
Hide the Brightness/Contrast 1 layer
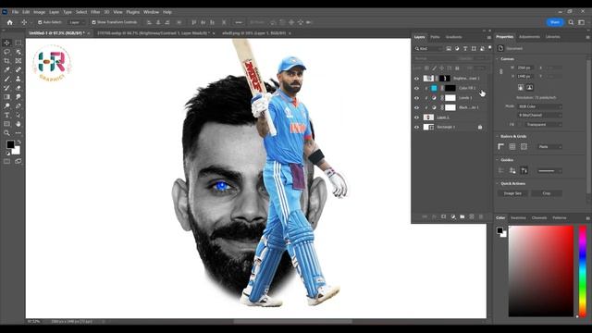point(417,79)
